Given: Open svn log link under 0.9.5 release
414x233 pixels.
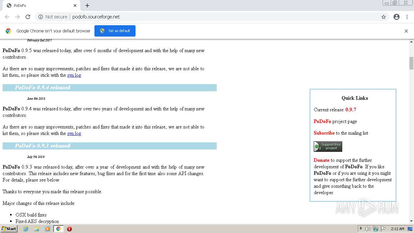Looking at the screenshot, I should coord(74,75).
